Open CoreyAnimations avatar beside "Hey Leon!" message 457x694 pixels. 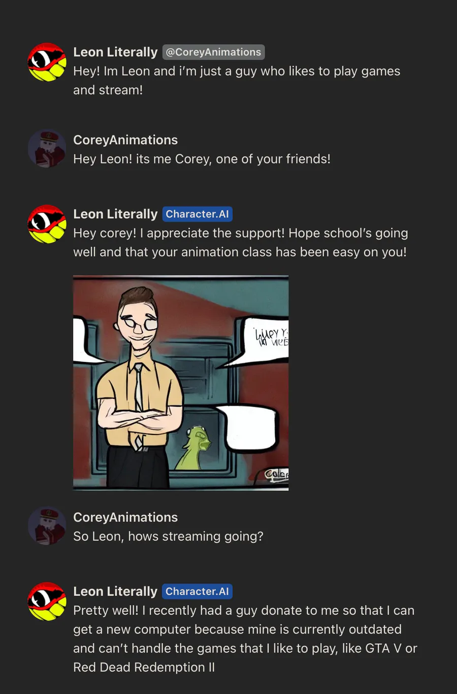47,149
